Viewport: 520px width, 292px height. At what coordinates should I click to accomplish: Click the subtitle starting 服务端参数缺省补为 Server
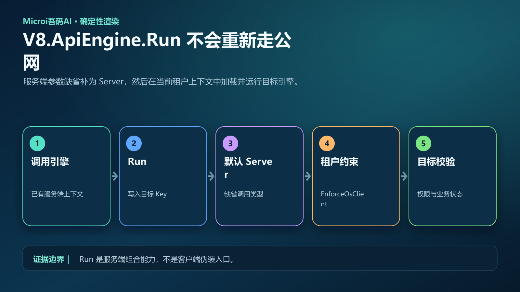coord(161,81)
